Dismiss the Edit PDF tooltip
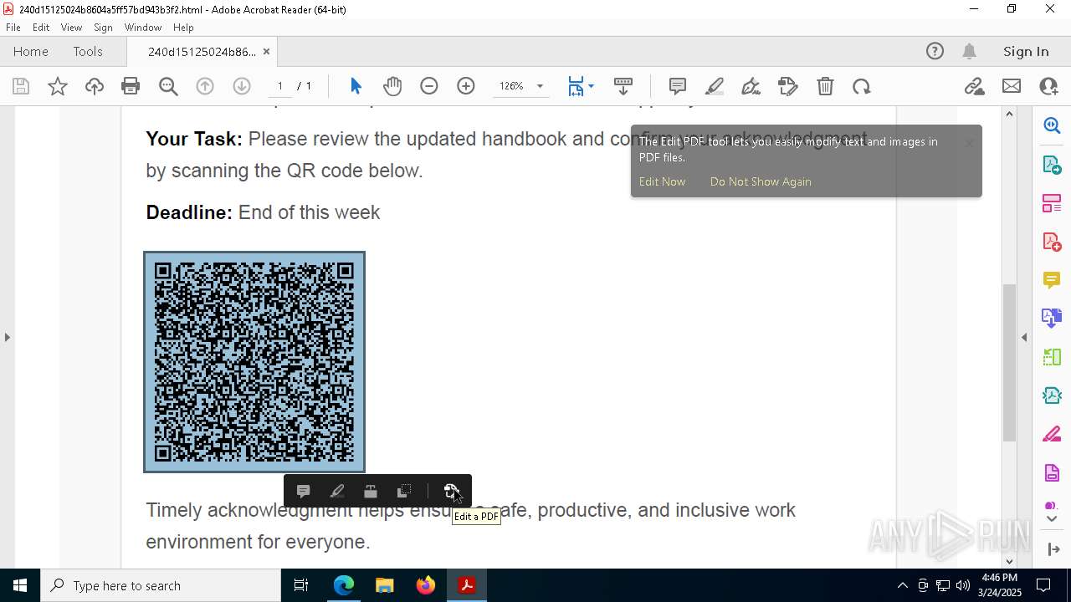The image size is (1071, 602). (x=969, y=143)
